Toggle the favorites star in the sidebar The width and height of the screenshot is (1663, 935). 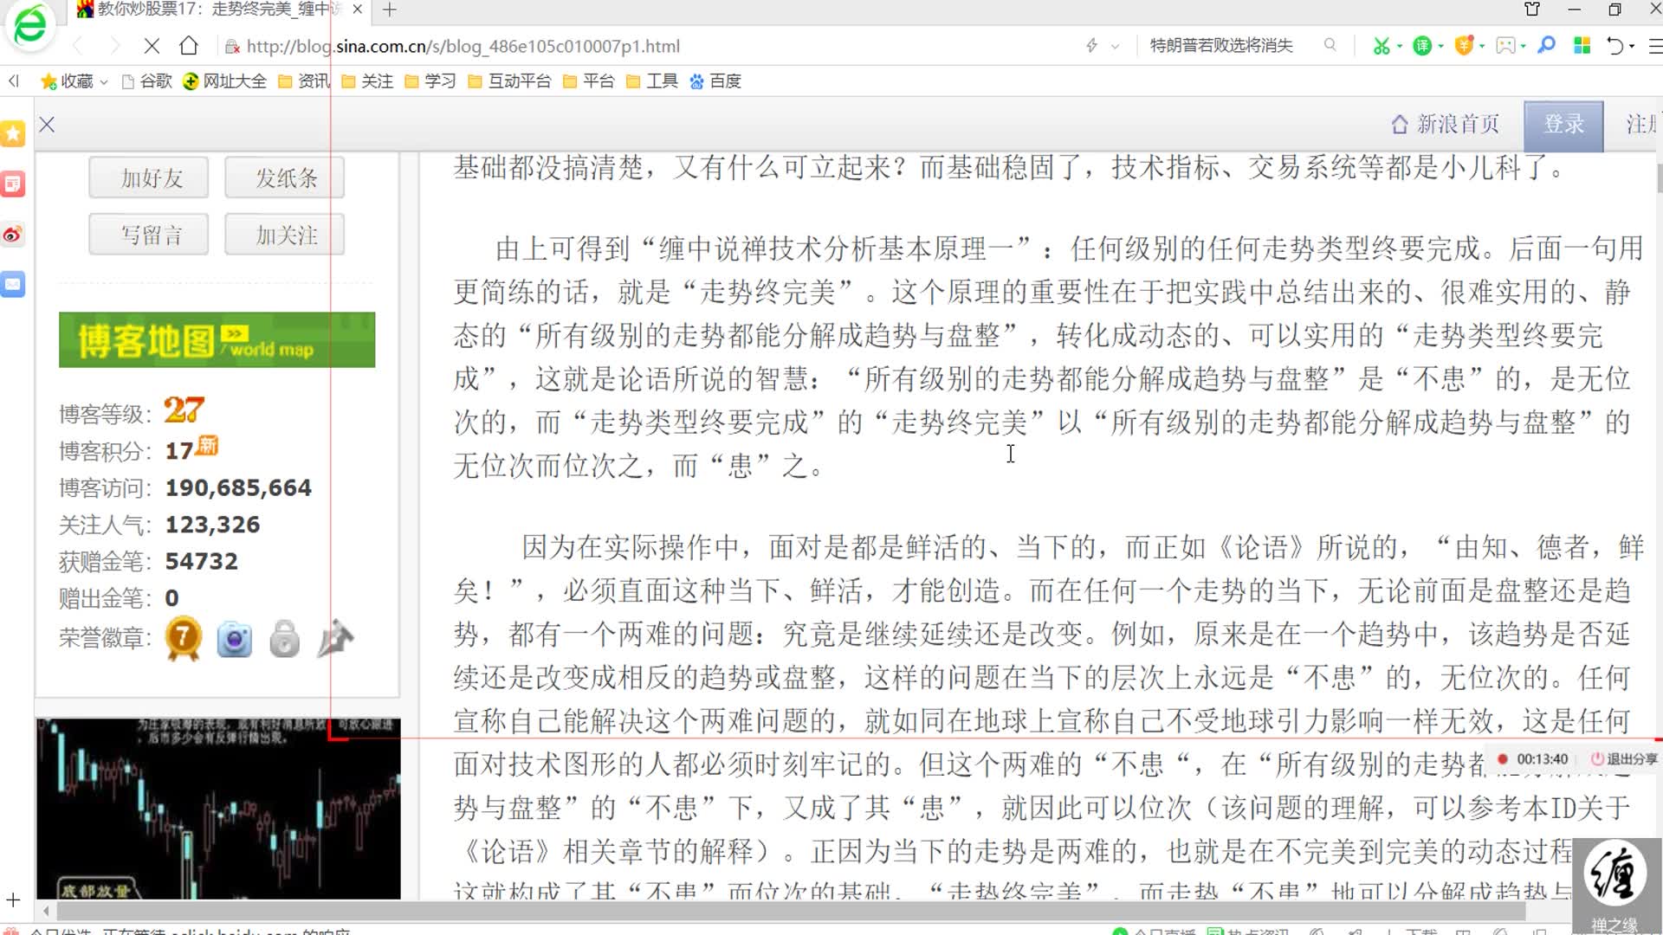click(x=13, y=133)
